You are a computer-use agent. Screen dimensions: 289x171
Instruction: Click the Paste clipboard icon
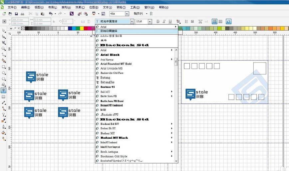43,14
